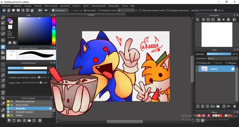Switch to the Untitled canvas tab
The height and width of the screenshot is (127, 239).
coord(91,15)
